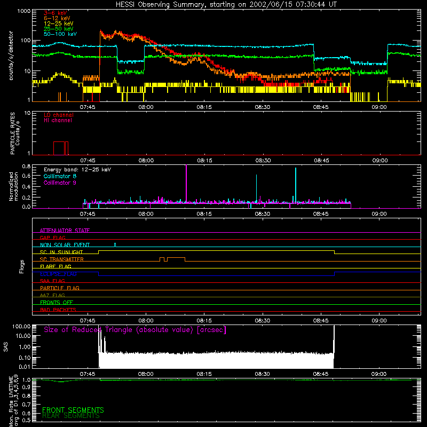Viewport: 427px width, 427px height.
Task: Click the HI channel legend label
Action: point(58,121)
